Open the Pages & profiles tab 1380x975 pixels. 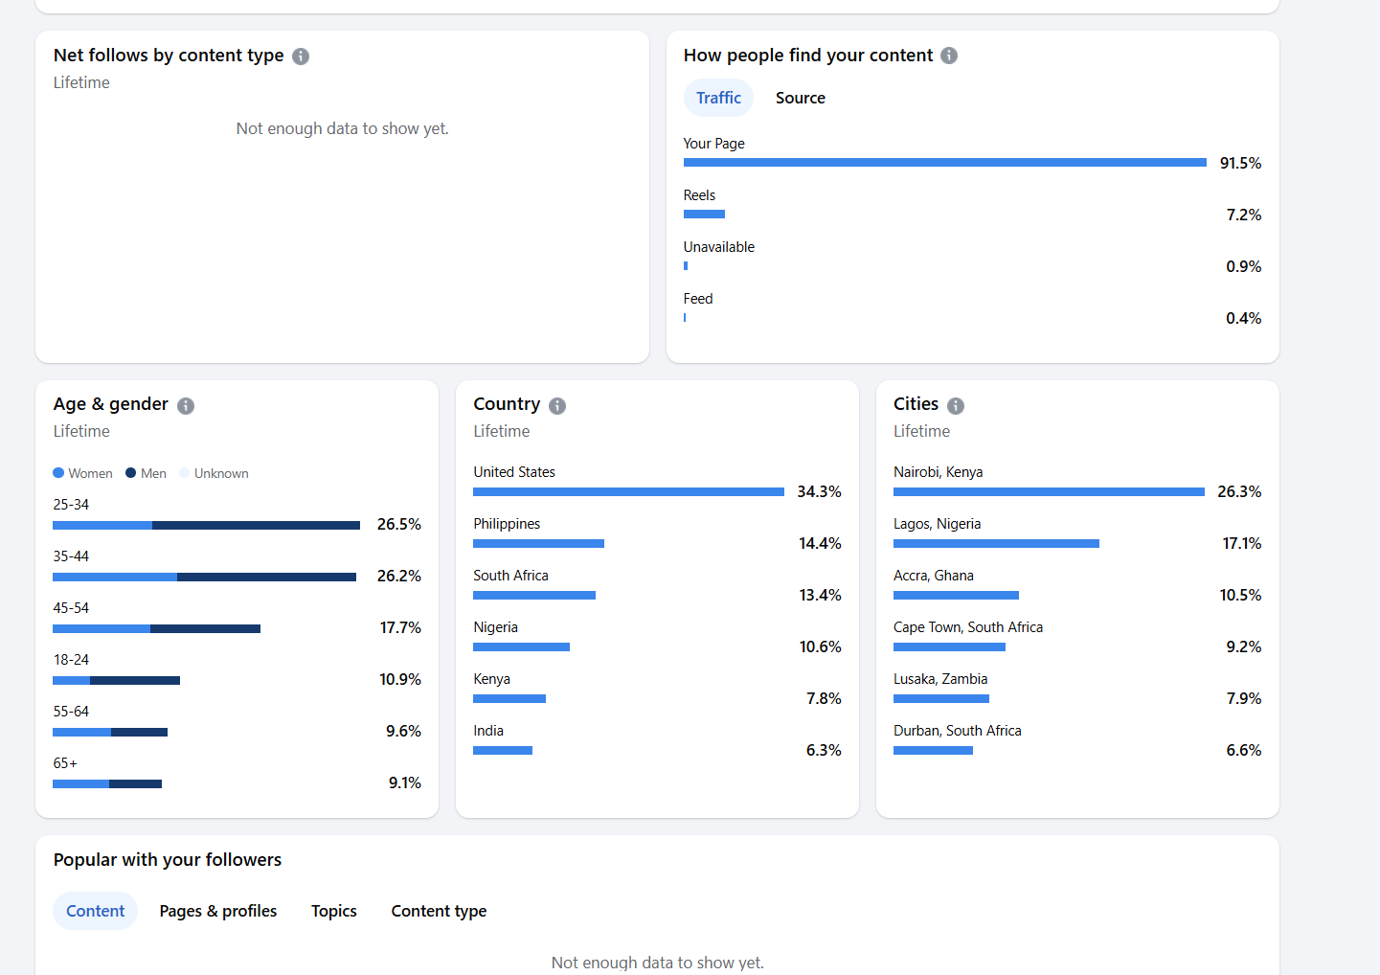point(218,911)
